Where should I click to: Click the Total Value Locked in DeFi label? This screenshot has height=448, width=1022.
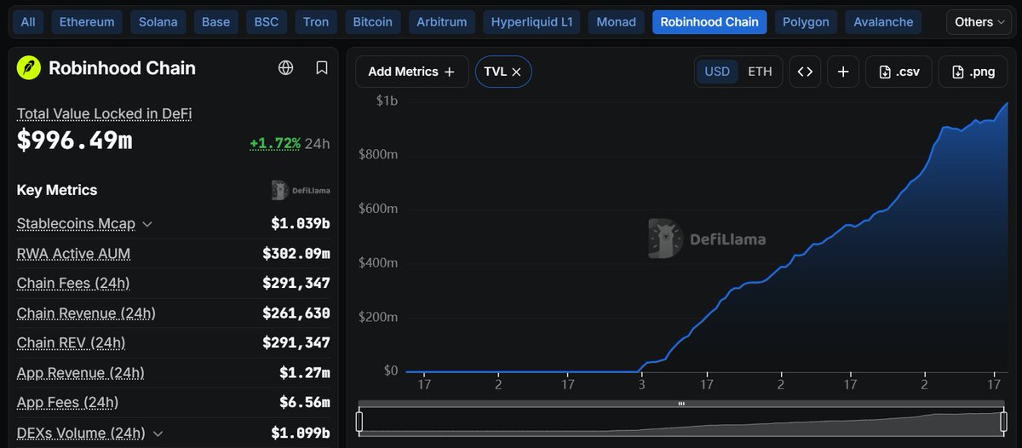pyautogui.click(x=104, y=113)
